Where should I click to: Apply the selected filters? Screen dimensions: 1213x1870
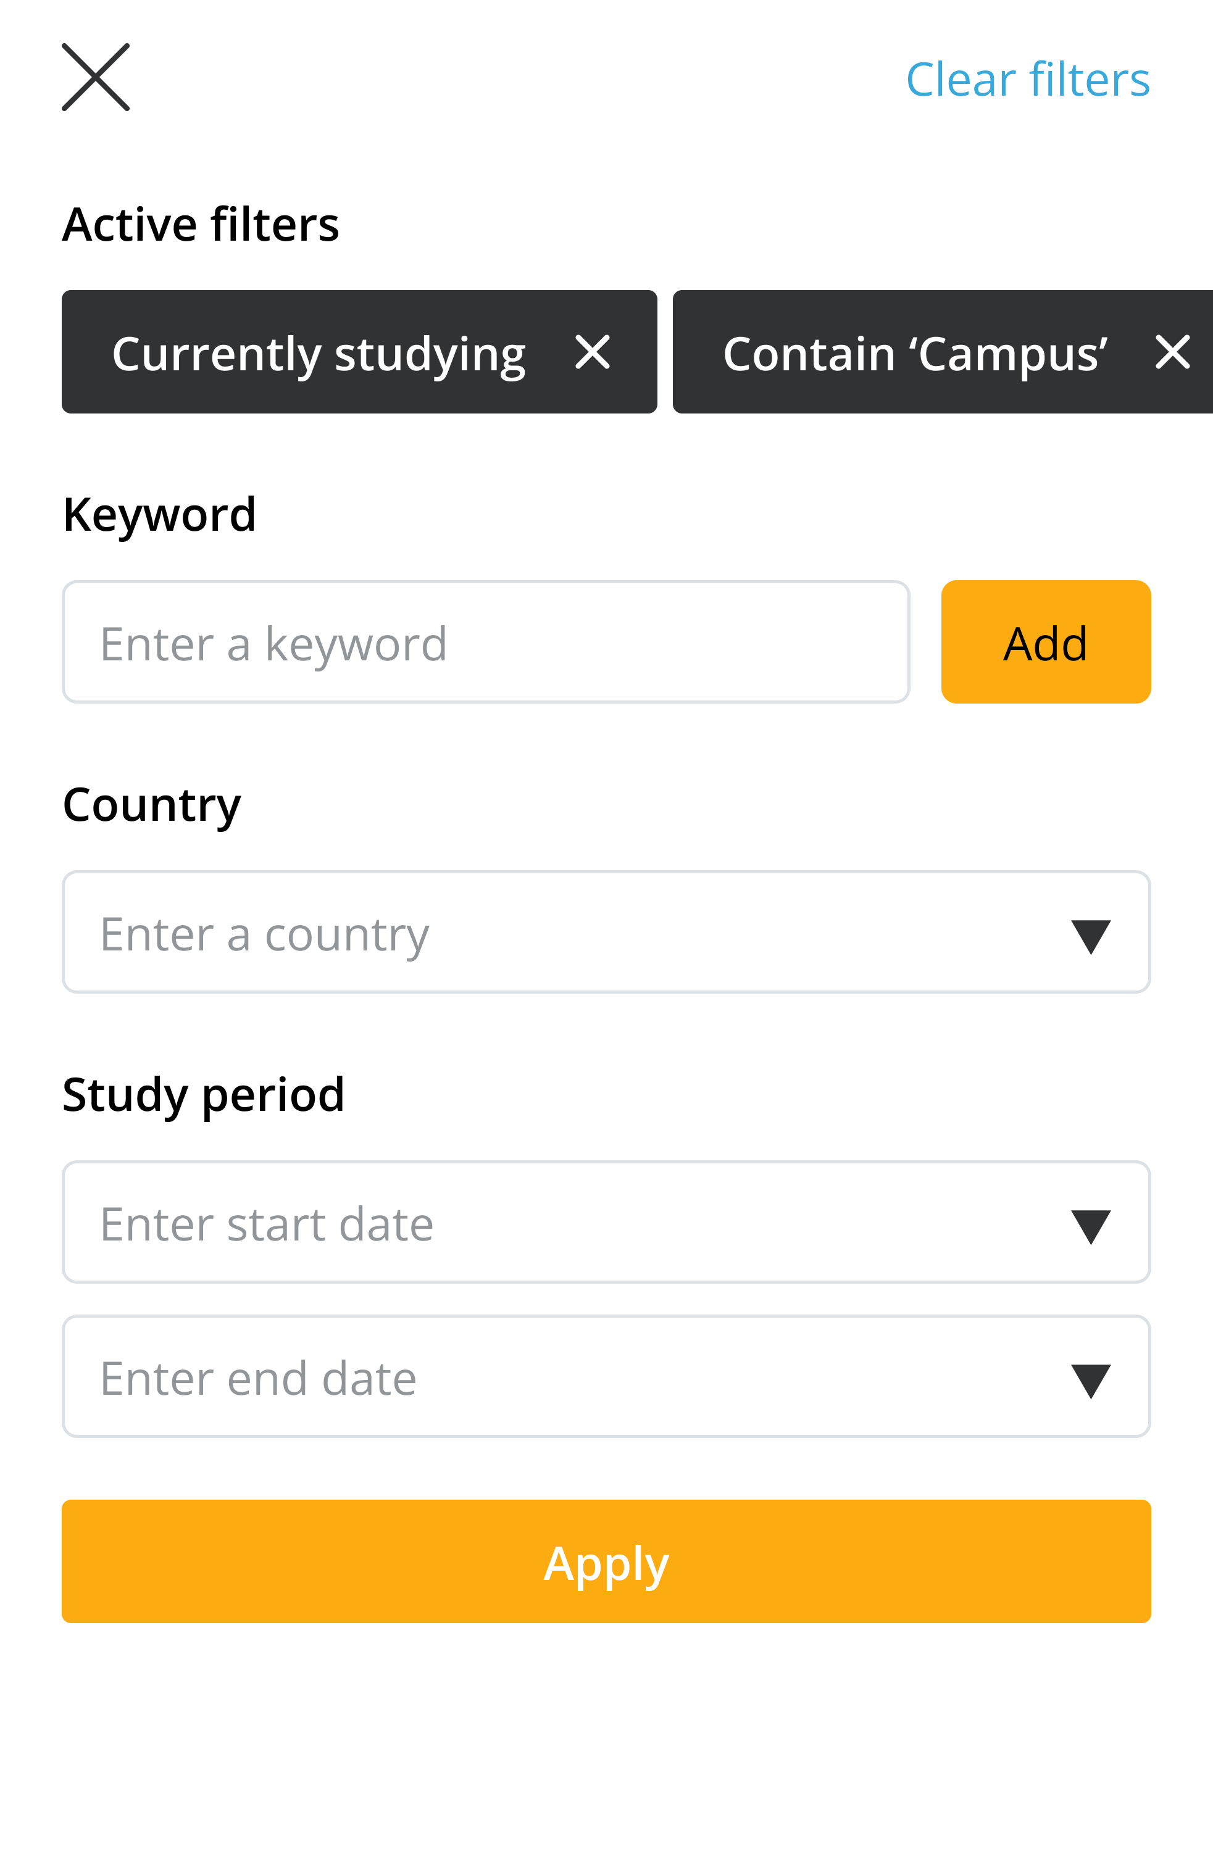point(606,1561)
